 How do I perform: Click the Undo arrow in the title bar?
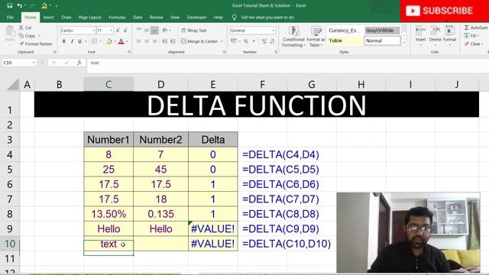20,5
